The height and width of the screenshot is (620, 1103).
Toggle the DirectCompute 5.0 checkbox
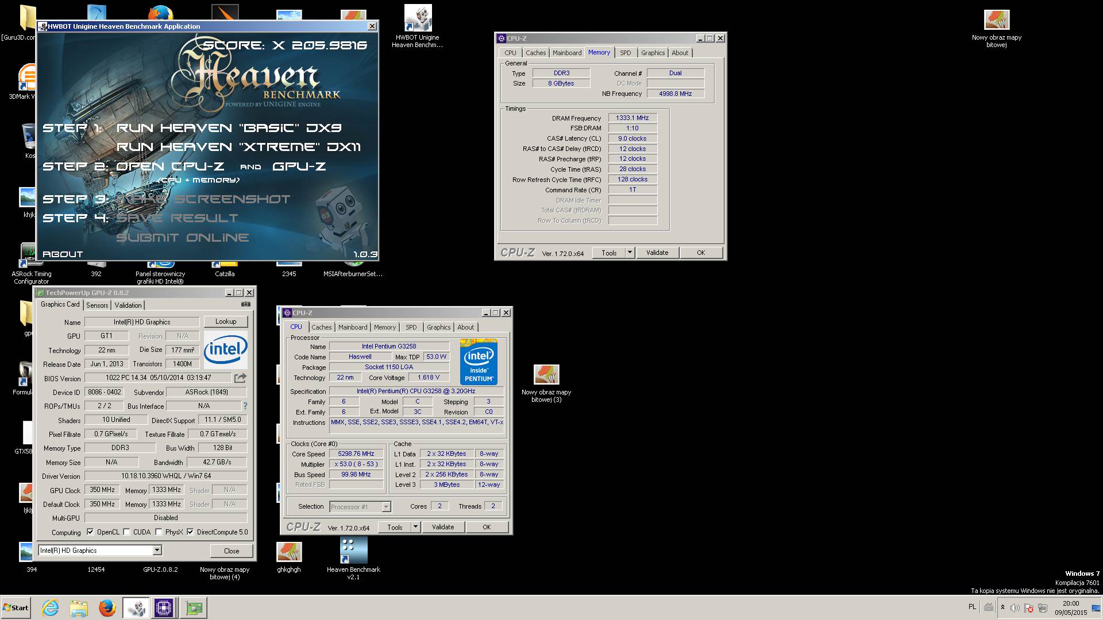[190, 532]
